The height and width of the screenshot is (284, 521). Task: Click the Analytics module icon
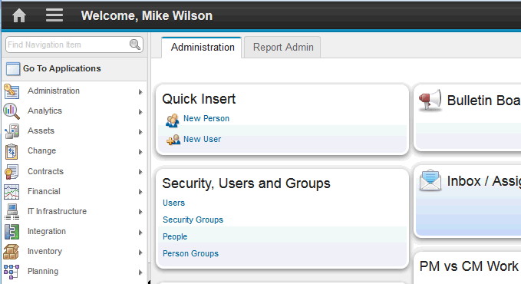tap(12, 111)
